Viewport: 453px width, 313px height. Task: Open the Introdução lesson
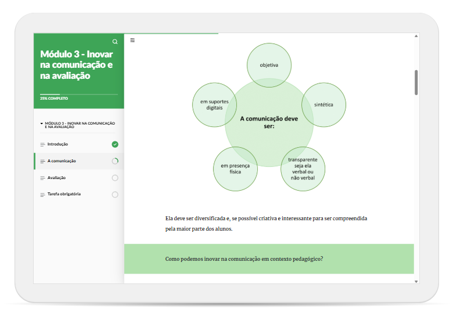tap(57, 144)
